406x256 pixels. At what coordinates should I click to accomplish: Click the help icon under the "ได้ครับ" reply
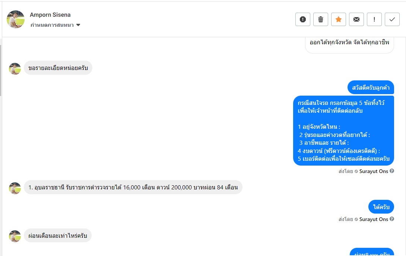coord(392,219)
